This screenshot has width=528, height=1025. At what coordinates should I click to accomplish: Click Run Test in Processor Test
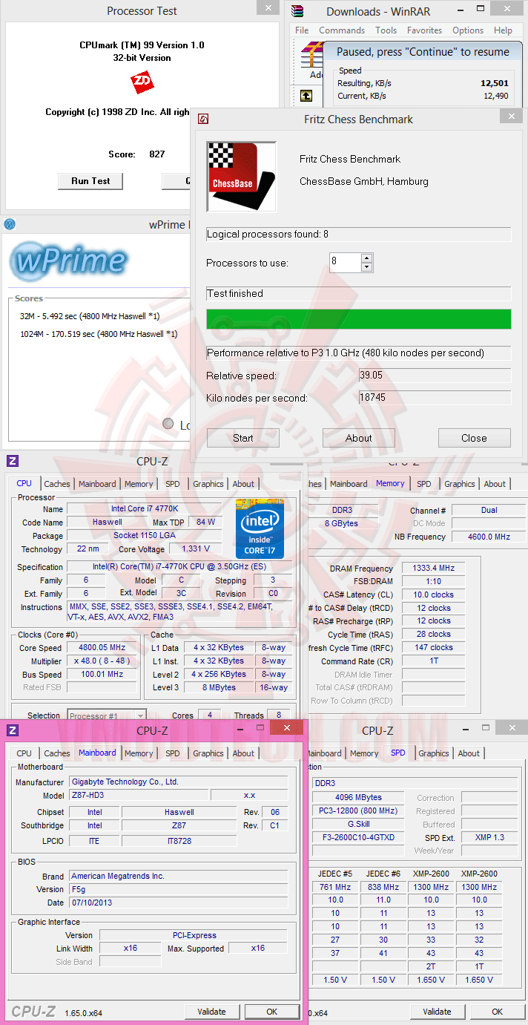point(90,181)
